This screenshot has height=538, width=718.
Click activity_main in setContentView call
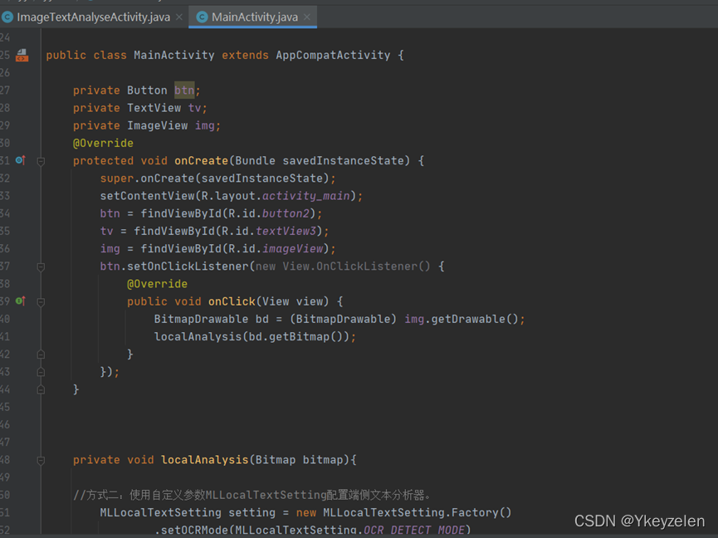point(306,196)
